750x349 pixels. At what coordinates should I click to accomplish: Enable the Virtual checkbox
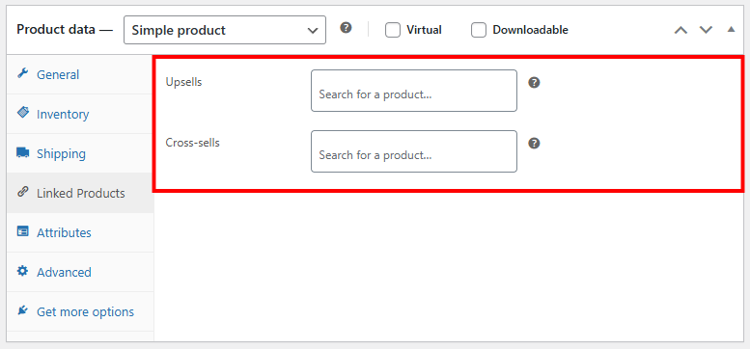[392, 30]
